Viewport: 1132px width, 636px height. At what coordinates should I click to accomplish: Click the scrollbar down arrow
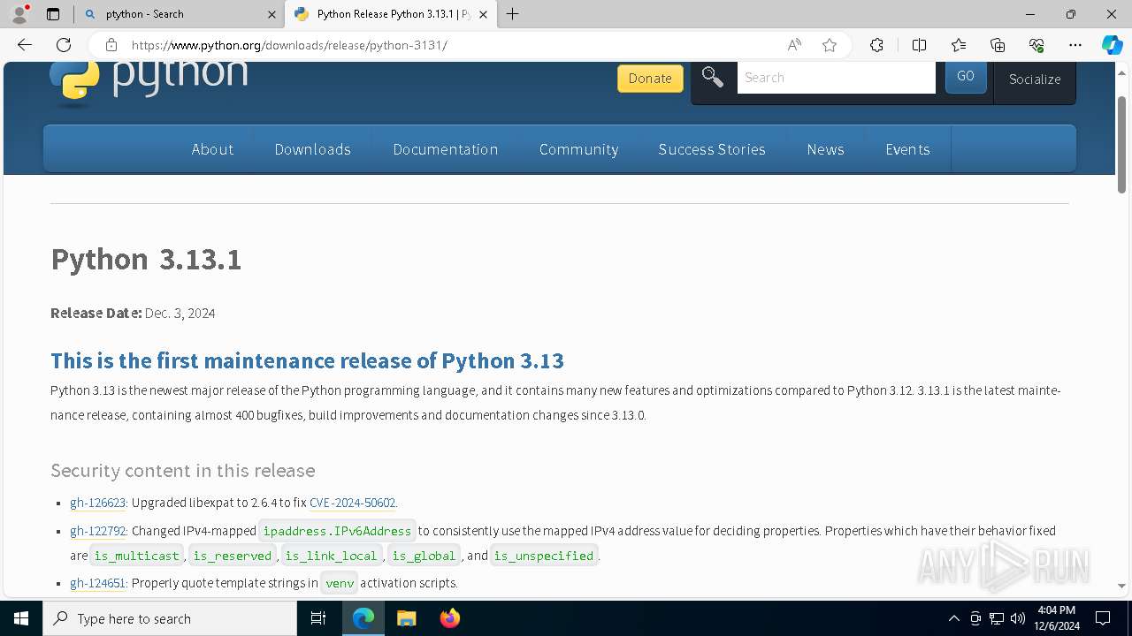(1121, 586)
